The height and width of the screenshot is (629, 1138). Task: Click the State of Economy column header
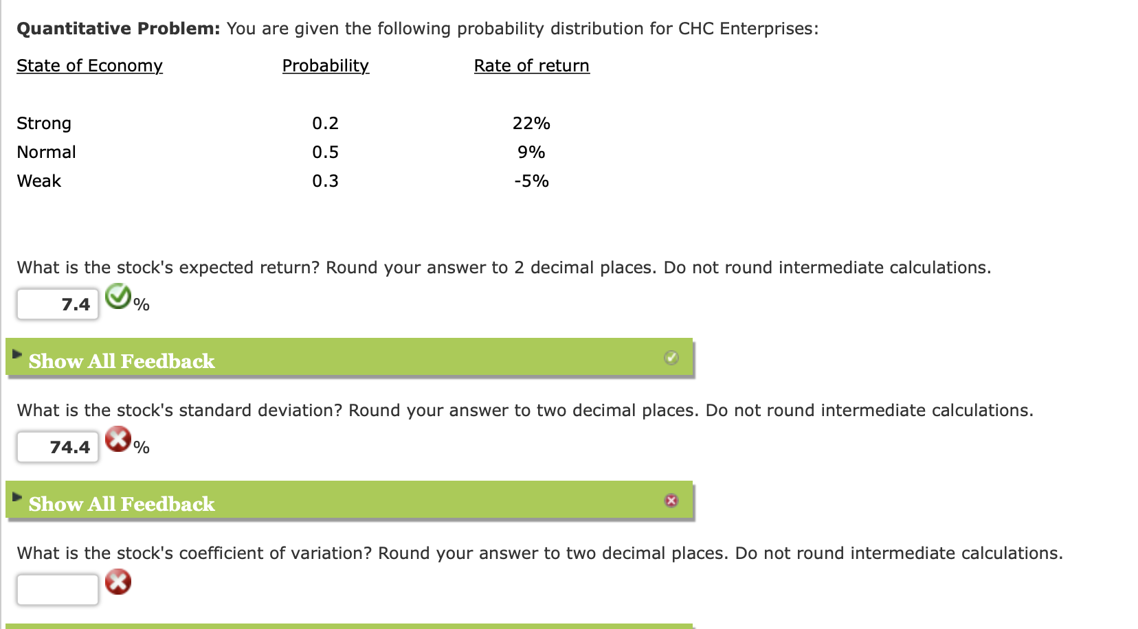tap(89, 65)
